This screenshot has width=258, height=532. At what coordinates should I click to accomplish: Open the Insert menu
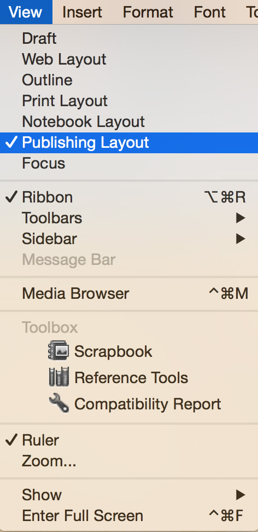(82, 12)
